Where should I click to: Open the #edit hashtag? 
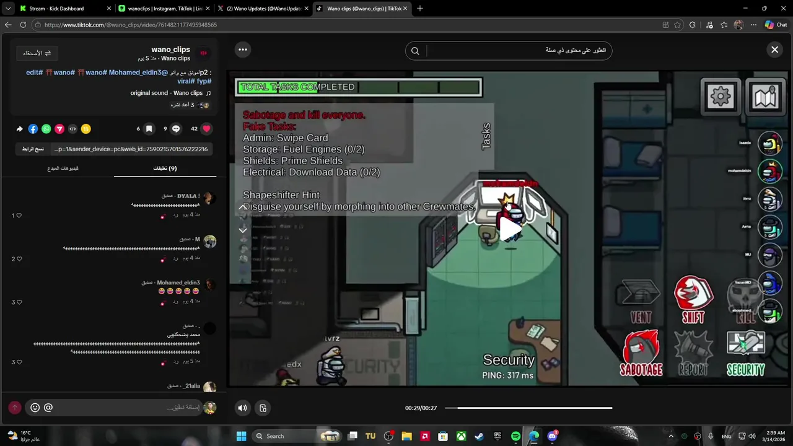point(34,72)
